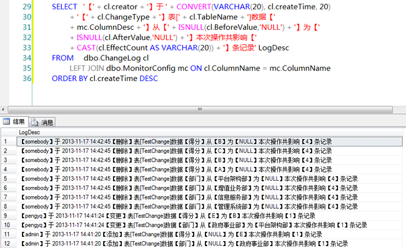This screenshot has width=406, height=248.
Task: Select row header 10 in results grid
Action: coord(9,225)
